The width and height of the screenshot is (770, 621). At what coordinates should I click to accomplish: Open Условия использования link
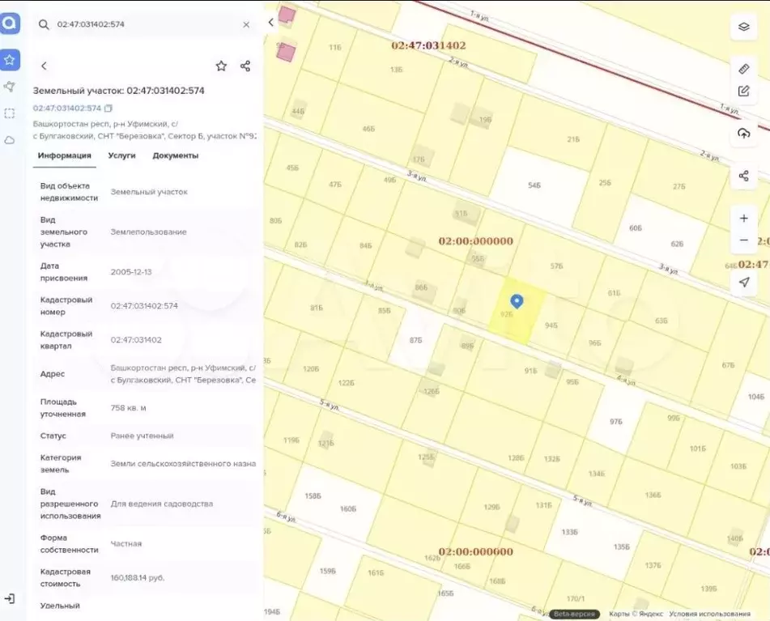[x=709, y=614]
